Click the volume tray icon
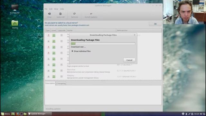Image resolution: width=206 pixels, height=116 pixels. pyautogui.click(x=201, y=114)
